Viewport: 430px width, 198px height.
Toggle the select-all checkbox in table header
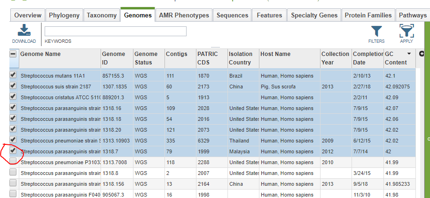point(13,54)
